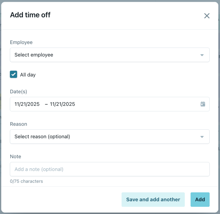Uncheck the All day checkbox
The width and height of the screenshot is (220, 214).
click(x=14, y=74)
